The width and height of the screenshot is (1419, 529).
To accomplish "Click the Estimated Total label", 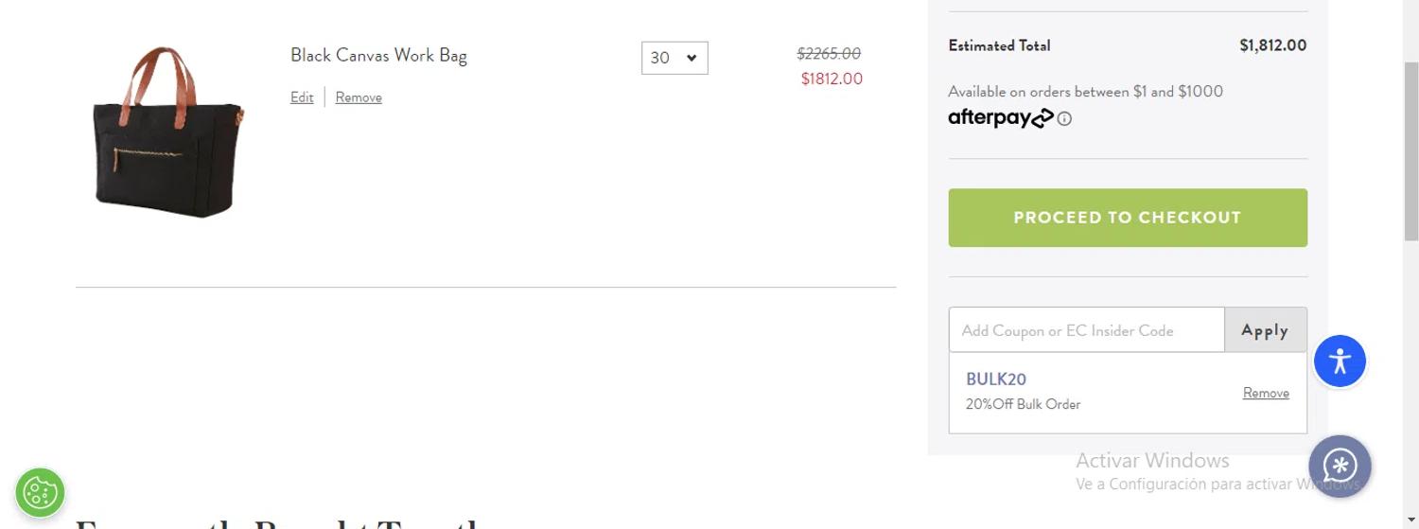I will (x=999, y=45).
